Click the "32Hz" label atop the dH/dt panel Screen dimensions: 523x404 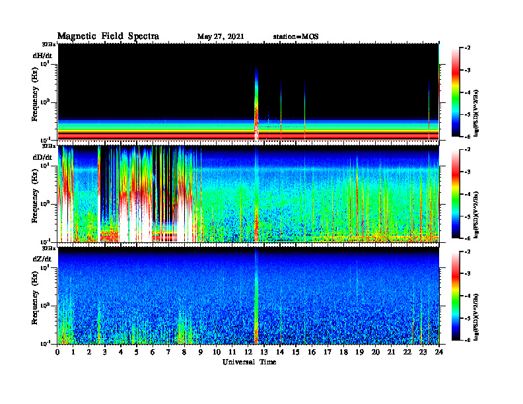(49, 44)
